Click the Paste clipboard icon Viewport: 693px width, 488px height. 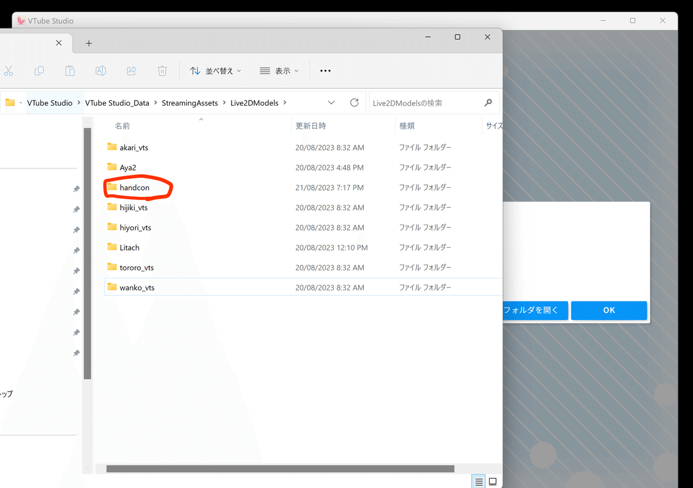[x=70, y=70]
